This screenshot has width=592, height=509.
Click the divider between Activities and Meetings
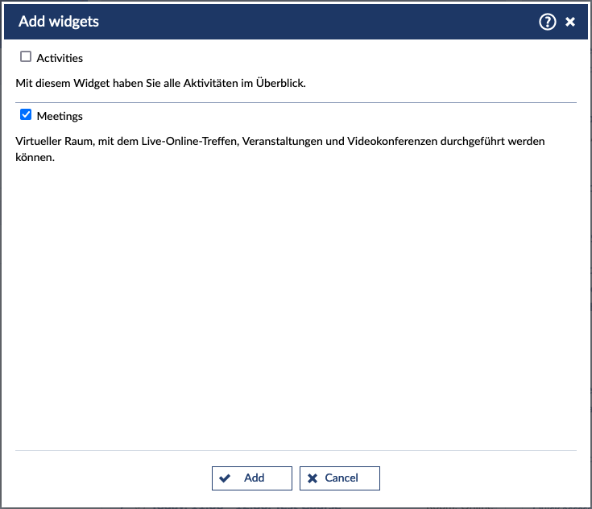click(x=296, y=103)
